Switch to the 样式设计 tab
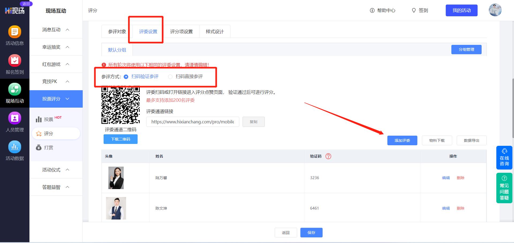 pos(214,31)
